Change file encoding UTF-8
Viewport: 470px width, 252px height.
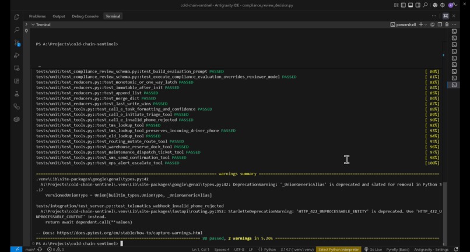click(x=239, y=249)
